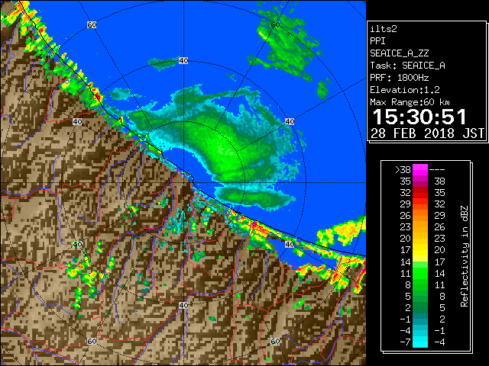This screenshot has width=489, height=366.
Task: Select the "PPI" scan type label
Action: [377, 41]
